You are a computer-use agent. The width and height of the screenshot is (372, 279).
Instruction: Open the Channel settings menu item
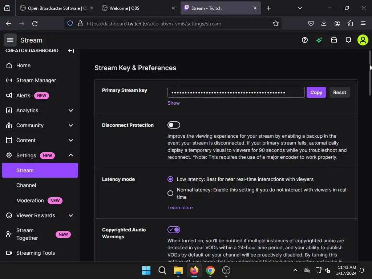pos(26,185)
